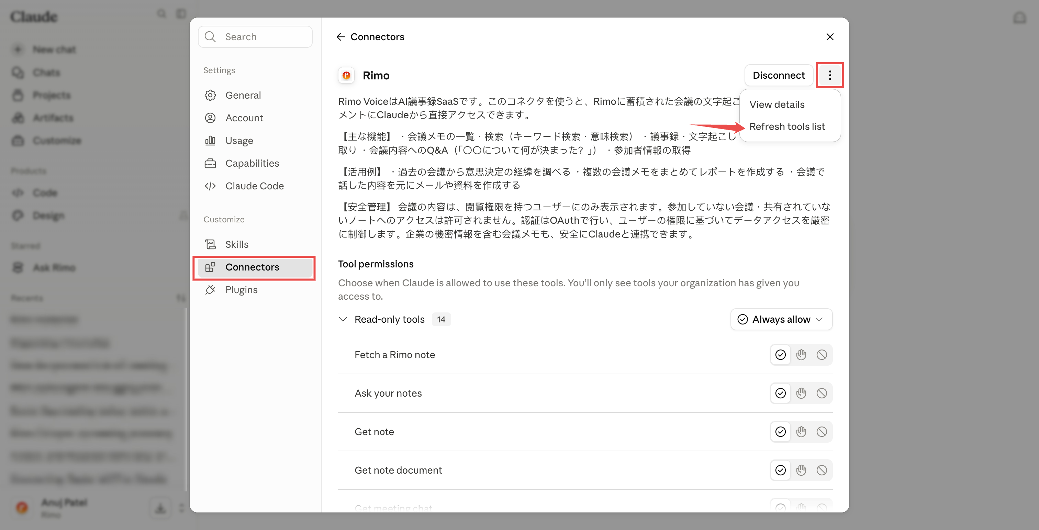This screenshot has width=1039, height=530.
Task: Click the 14 tools count badge
Action: point(441,319)
